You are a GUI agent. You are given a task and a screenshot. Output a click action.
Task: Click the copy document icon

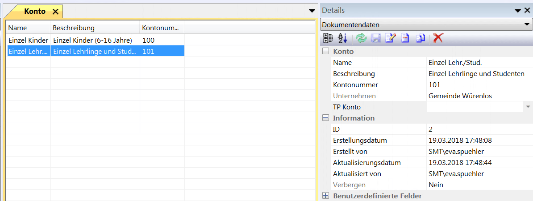click(420, 38)
